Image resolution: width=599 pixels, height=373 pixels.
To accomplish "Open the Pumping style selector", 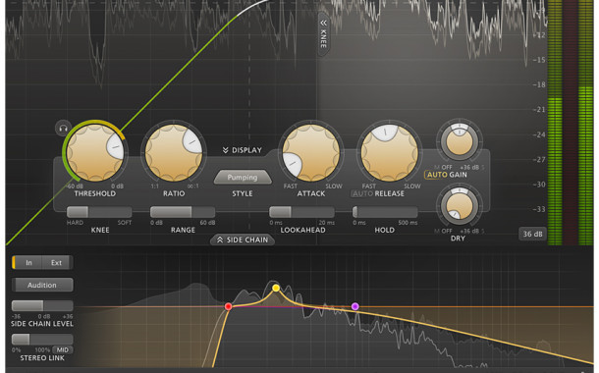I will 243,177.
